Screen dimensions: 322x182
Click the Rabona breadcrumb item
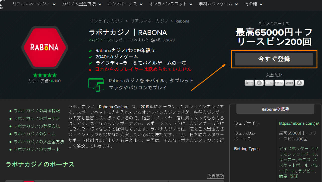[182, 21]
